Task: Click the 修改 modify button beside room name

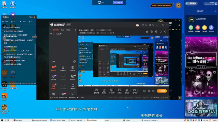Action: pyautogui.click(x=92, y=30)
